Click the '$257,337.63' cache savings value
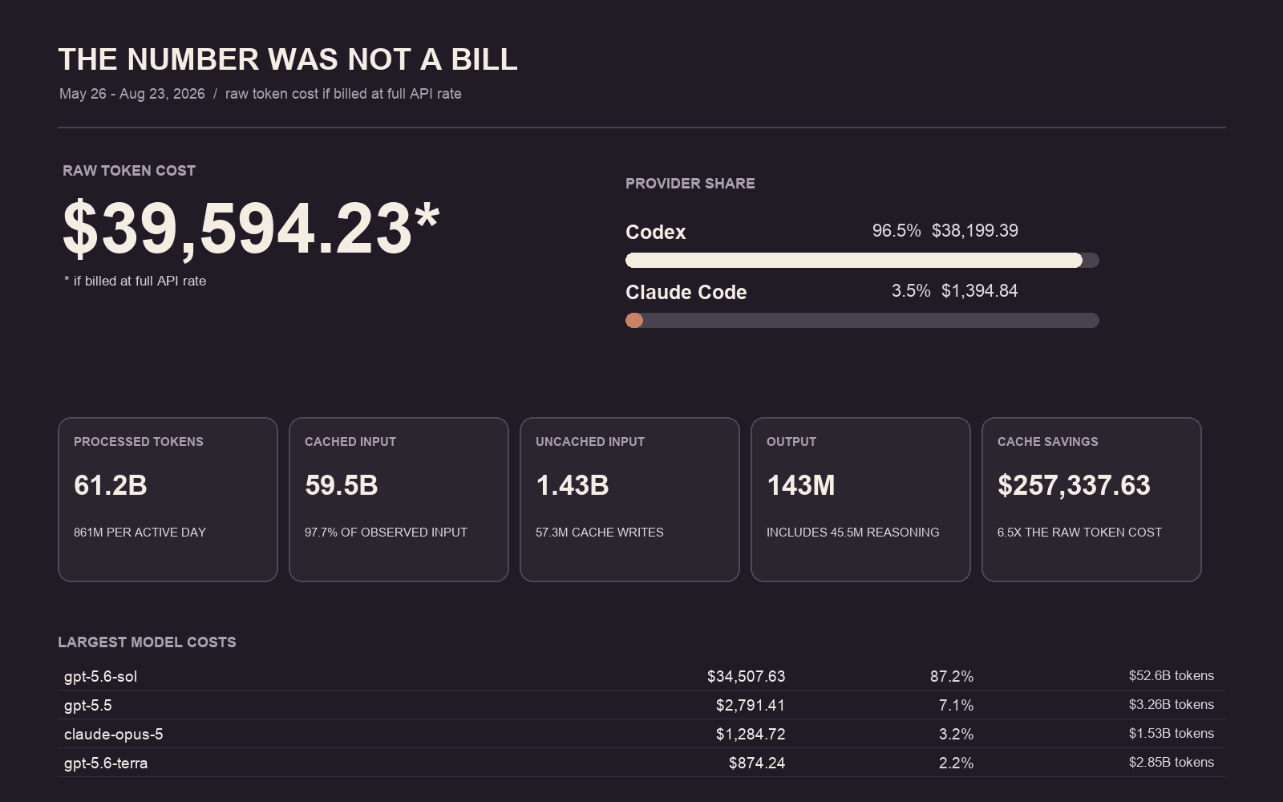Image resolution: width=1283 pixels, height=802 pixels. (1074, 485)
